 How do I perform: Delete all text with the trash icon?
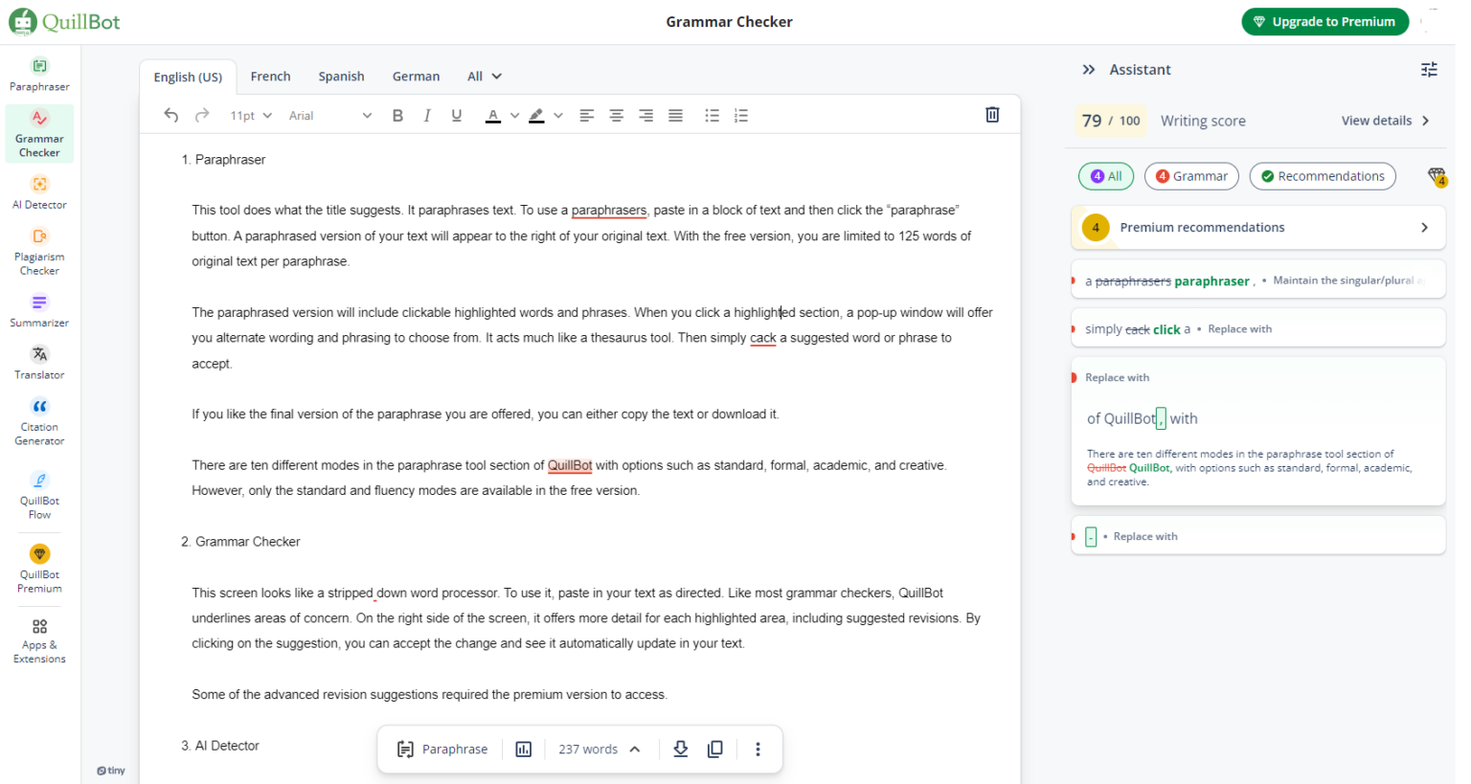click(992, 115)
